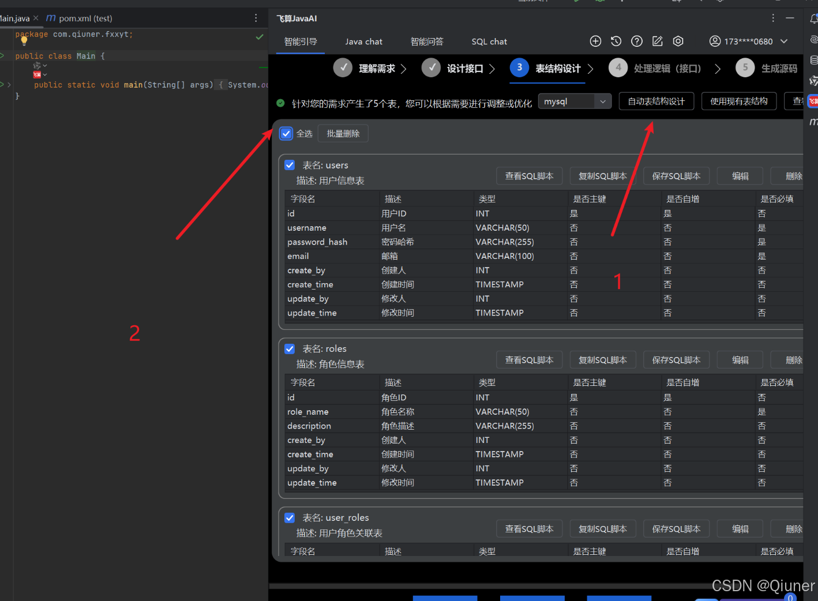Screen dimensions: 818x601
Task: Open the editor tabs more options menu
Action: coord(256,18)
